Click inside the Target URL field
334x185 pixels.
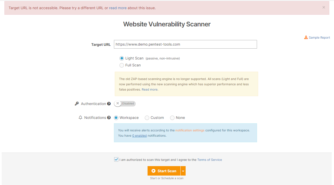coord(185,44)
